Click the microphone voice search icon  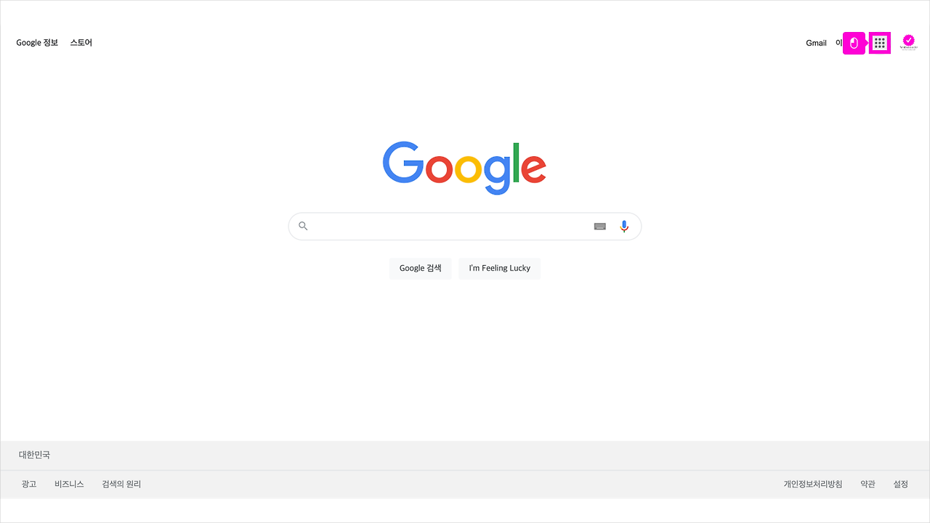coord(624,227)
